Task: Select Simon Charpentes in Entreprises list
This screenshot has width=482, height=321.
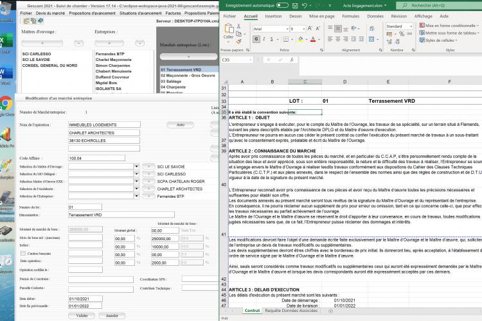Action: click(113, 65)
